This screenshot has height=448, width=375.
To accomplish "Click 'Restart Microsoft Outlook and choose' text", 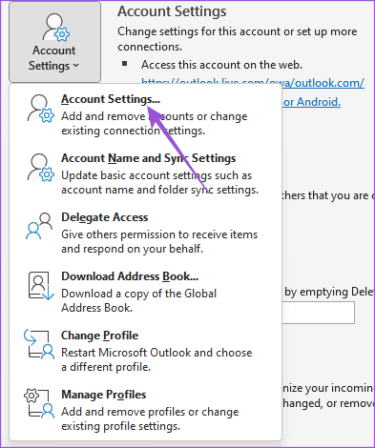I will coord(156,353).
